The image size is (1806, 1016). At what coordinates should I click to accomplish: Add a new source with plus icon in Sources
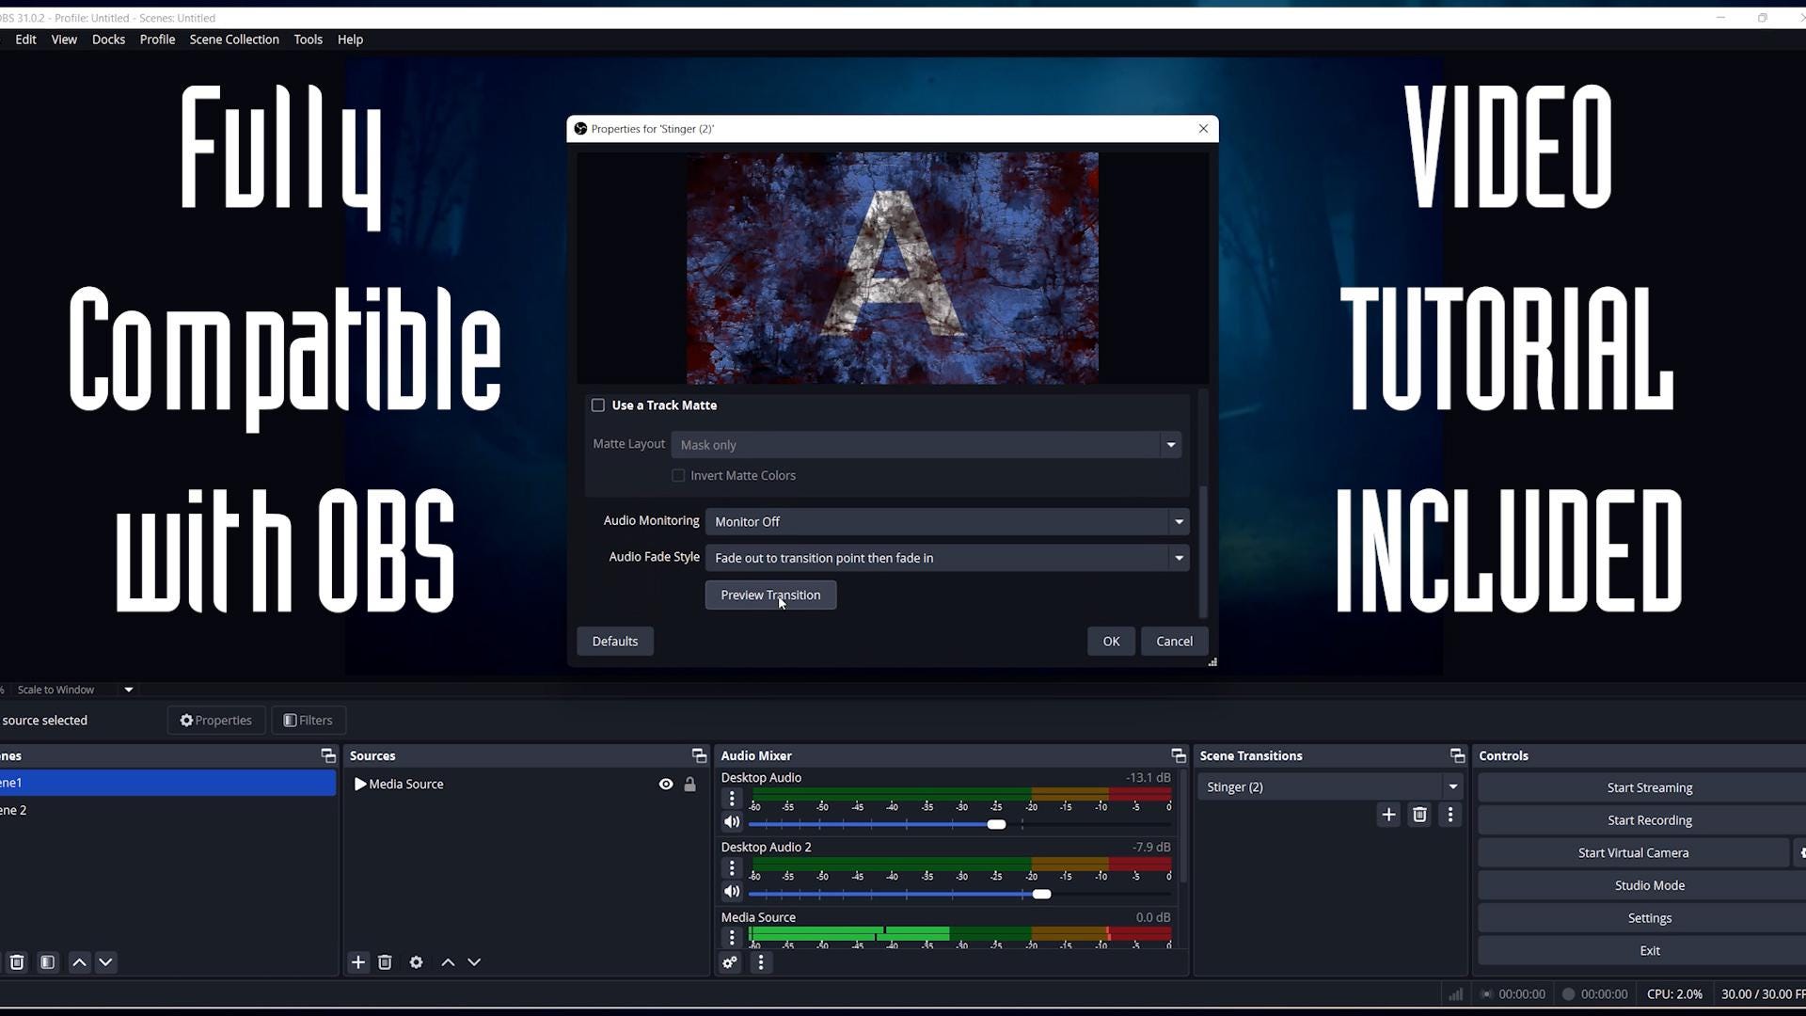click(357, 961)
